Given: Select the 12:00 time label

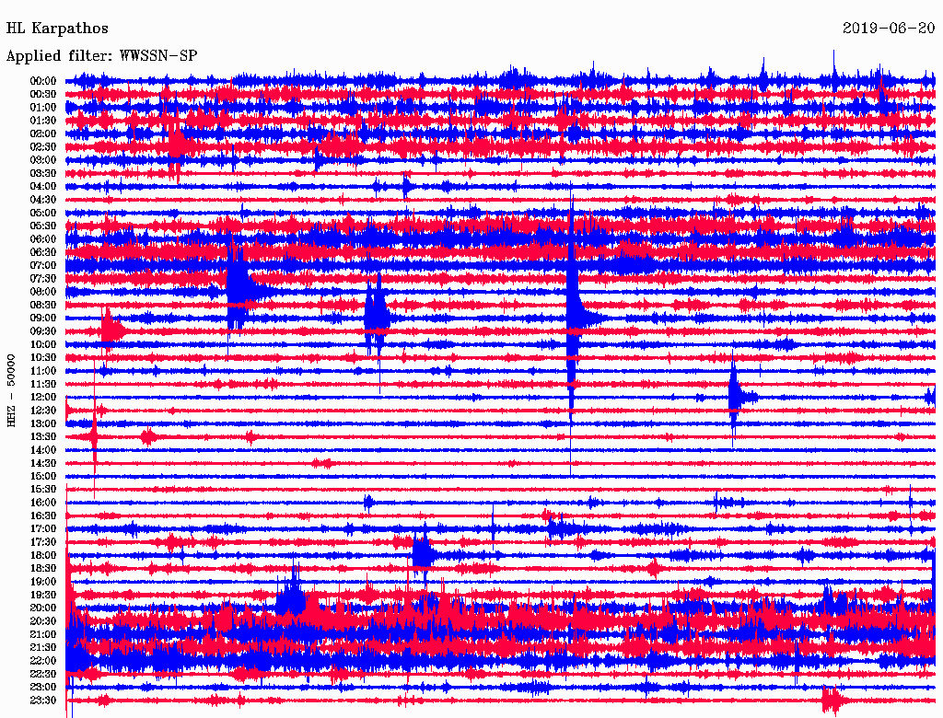Looking at the screenshot, I should coord(43,397).
